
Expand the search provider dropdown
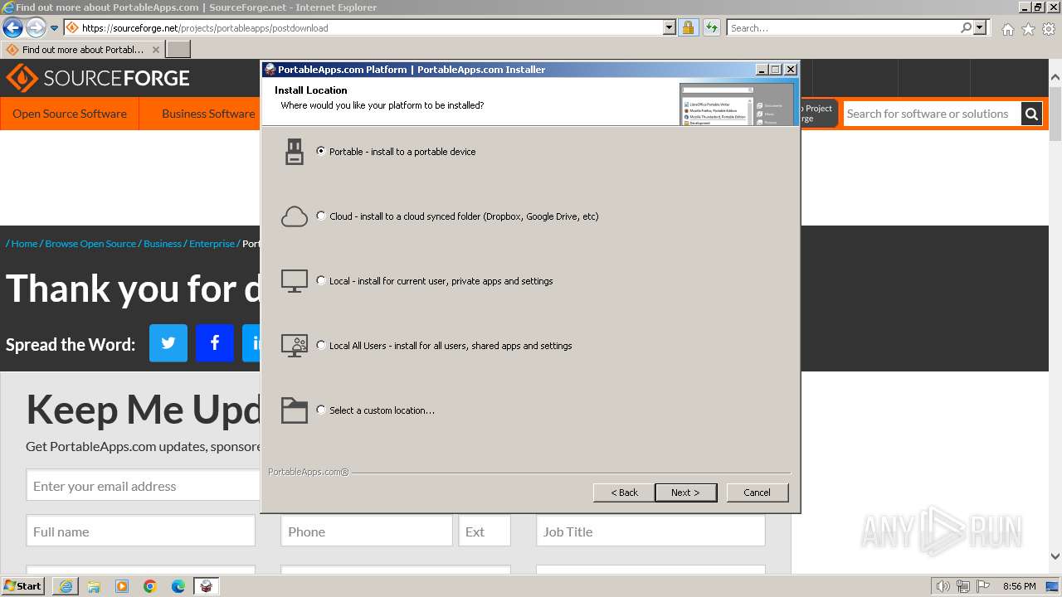pos(980,28)
